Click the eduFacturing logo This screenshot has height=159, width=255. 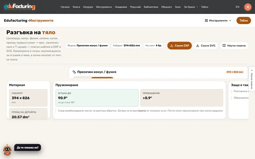(x=19, y=7)
